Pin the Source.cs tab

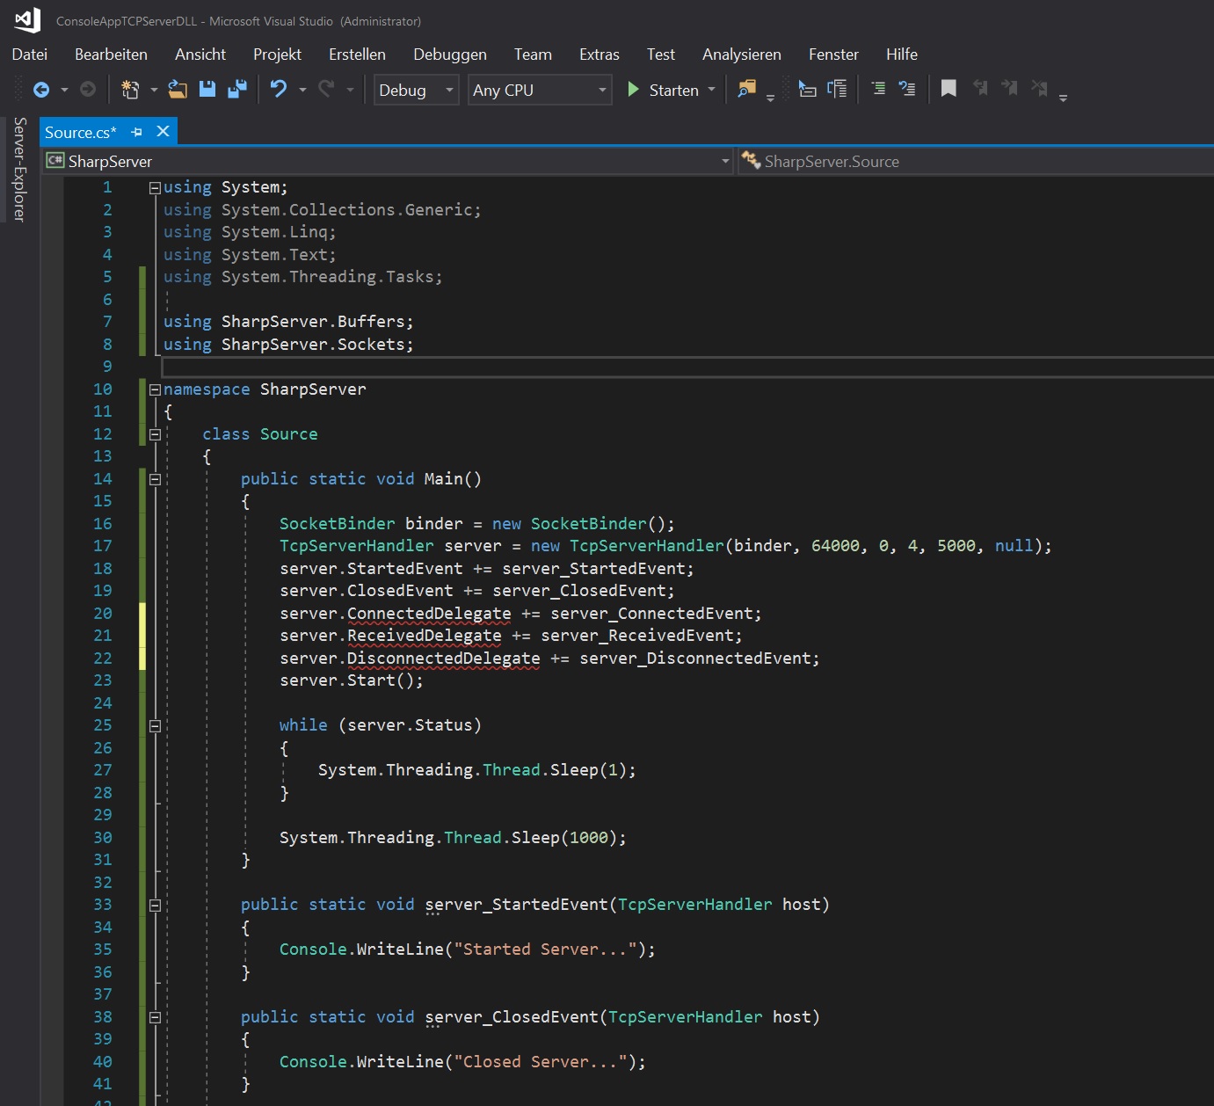point(136,132)
